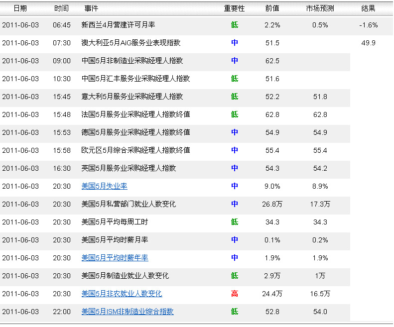Click the forecast value 0.5%
Viewport: 394px width, 327px height.
(x=320, y=25)
